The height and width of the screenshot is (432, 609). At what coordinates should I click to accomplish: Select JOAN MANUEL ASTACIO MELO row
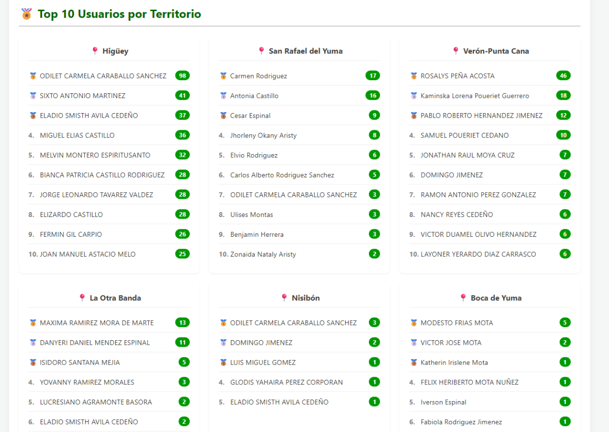(x=88, y=255)
